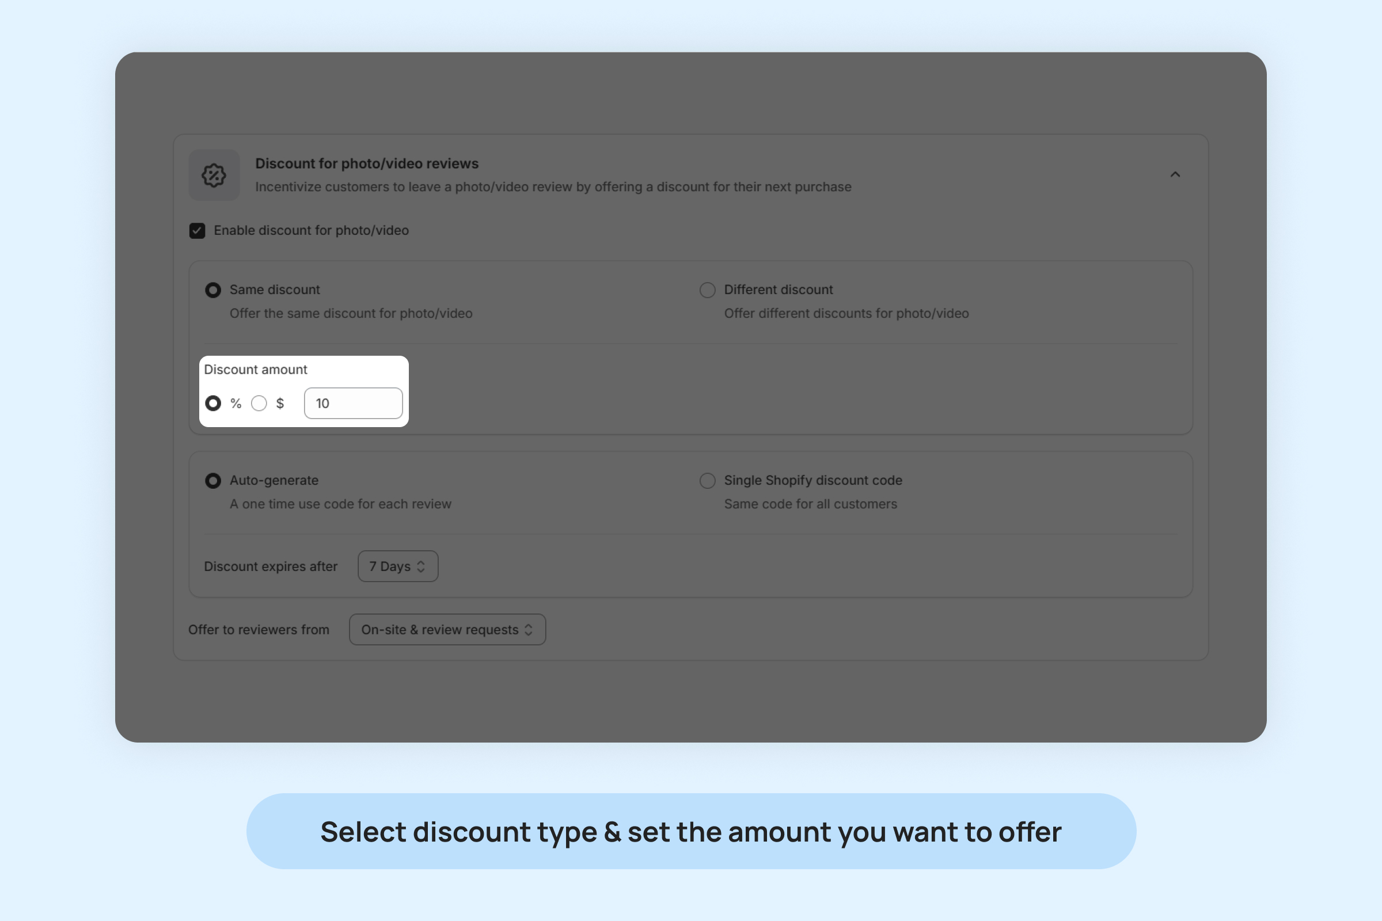Collapse the photo/video discount section
This screenshot has height=921, width=1382.
click(1175, 174)
